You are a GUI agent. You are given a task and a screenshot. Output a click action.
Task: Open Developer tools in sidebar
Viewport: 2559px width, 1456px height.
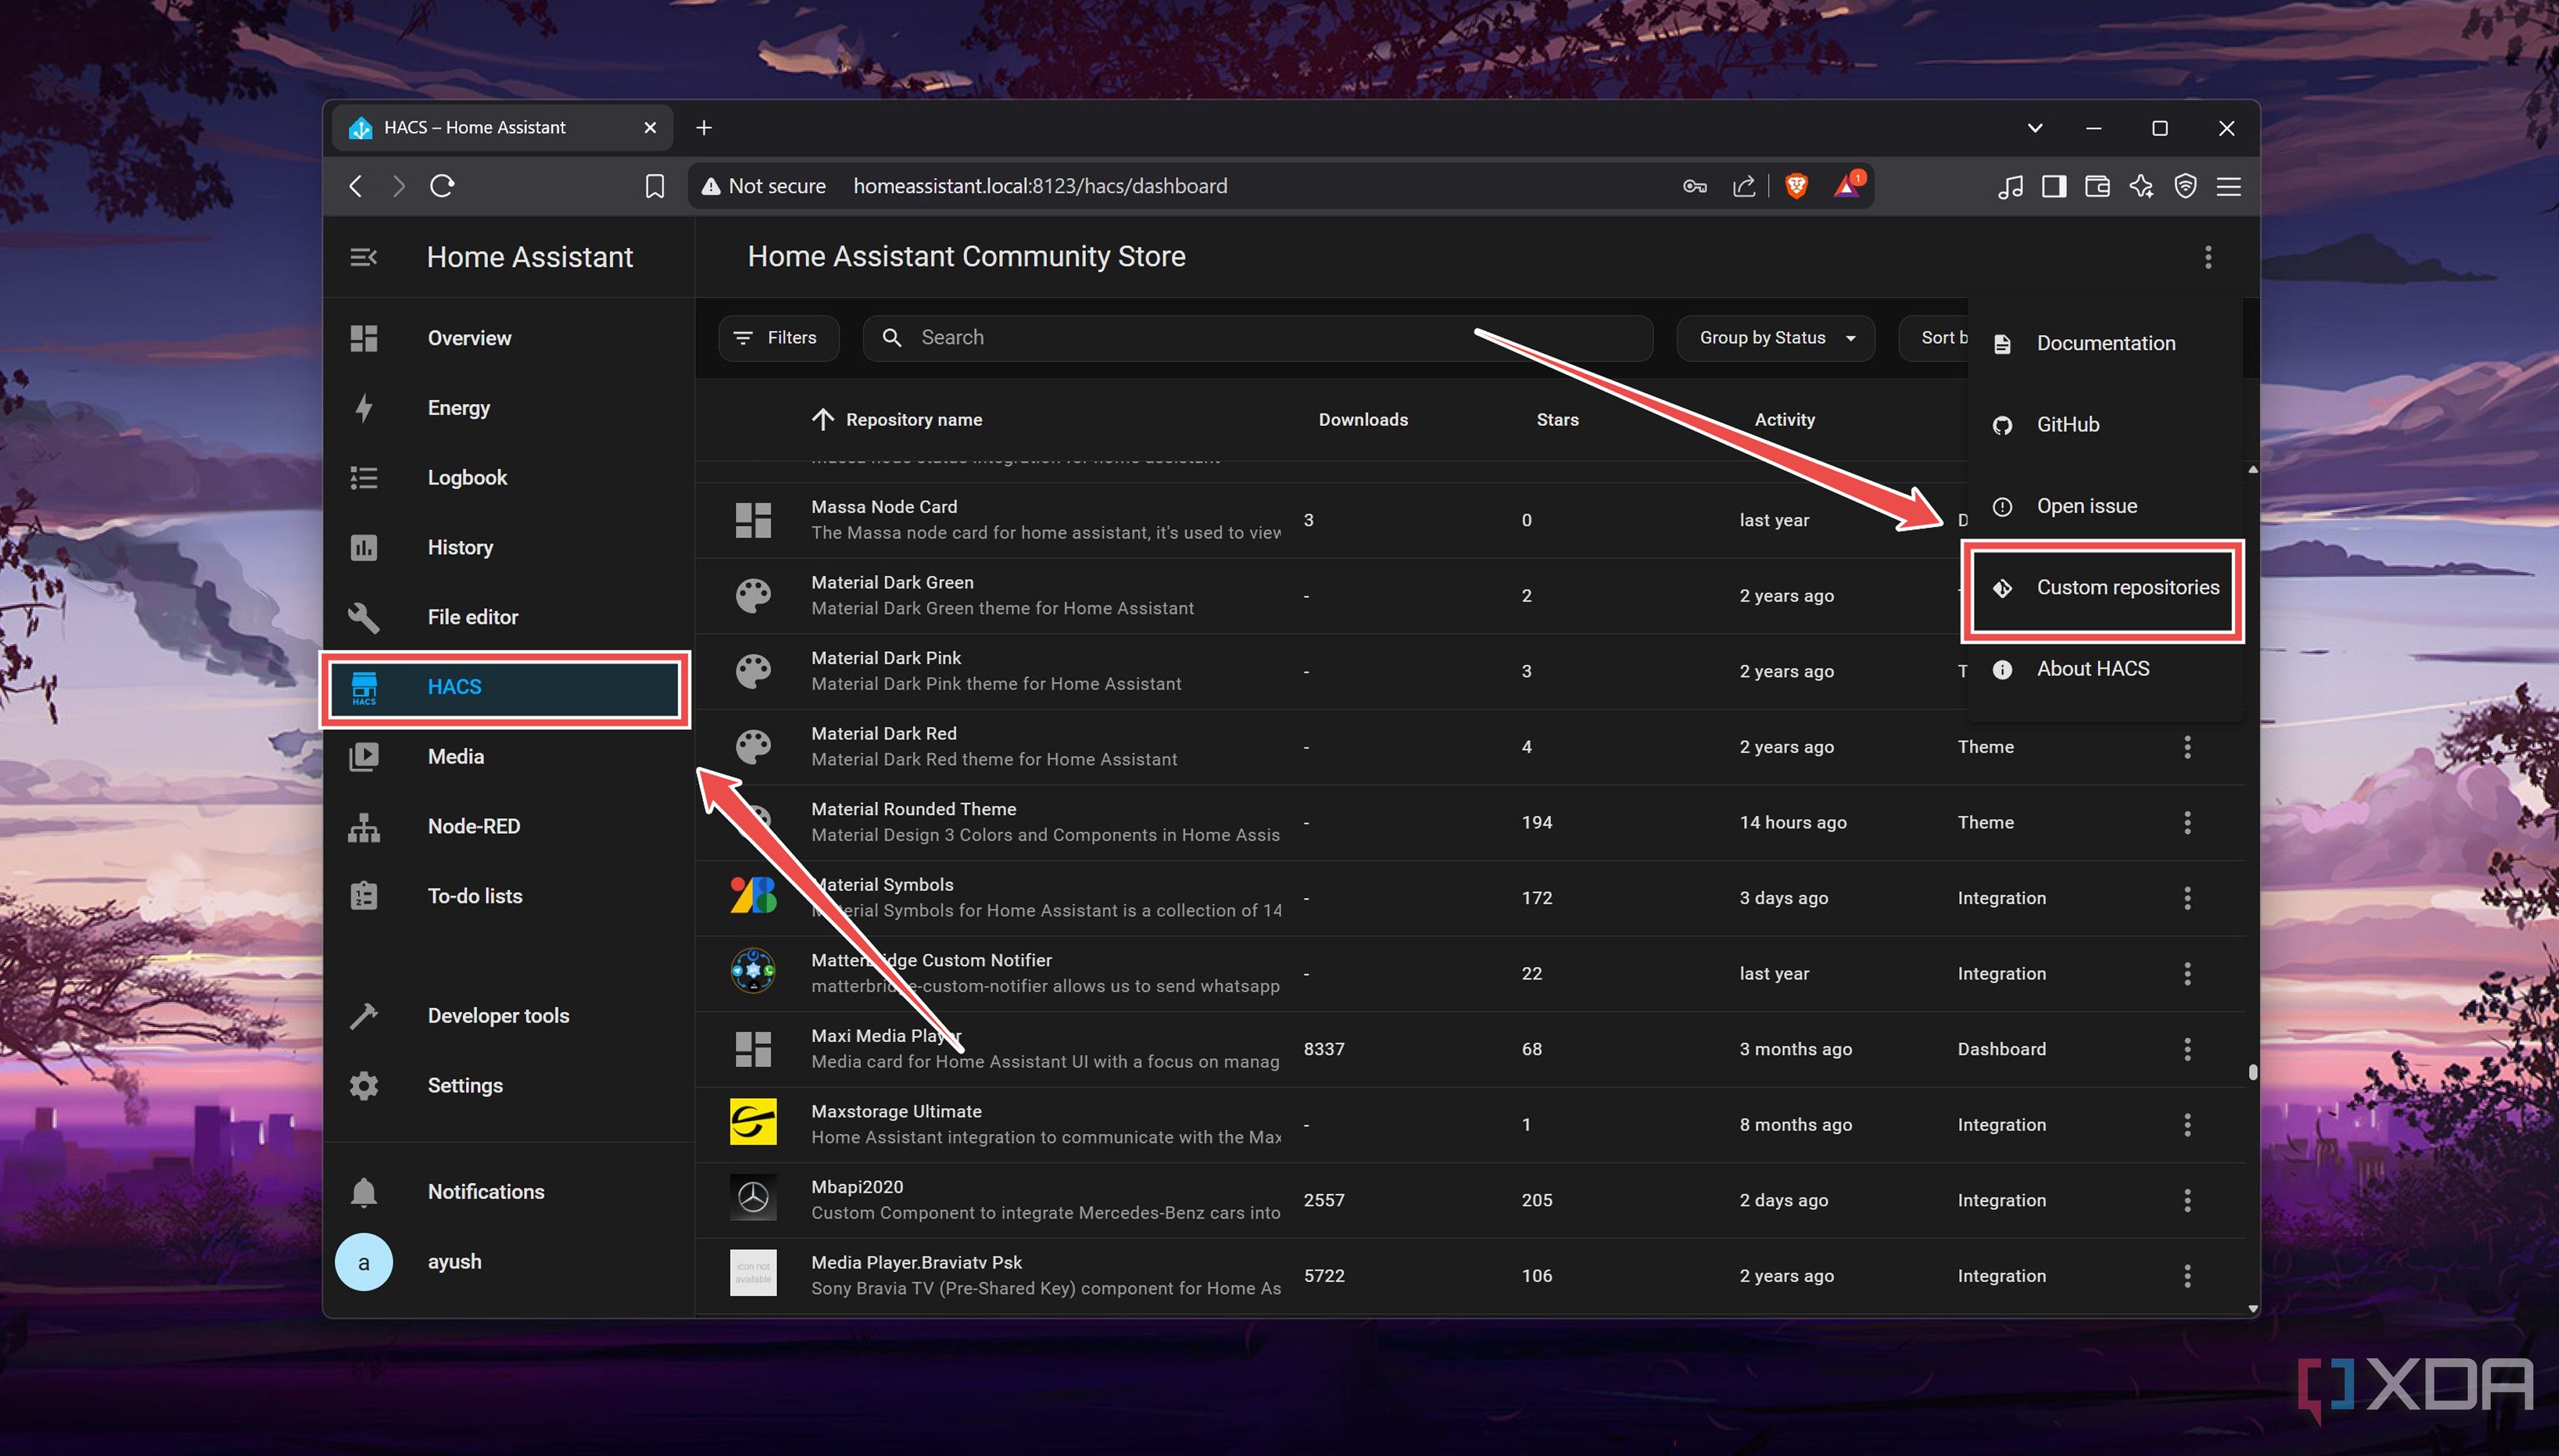click(x=498, y=1015)
